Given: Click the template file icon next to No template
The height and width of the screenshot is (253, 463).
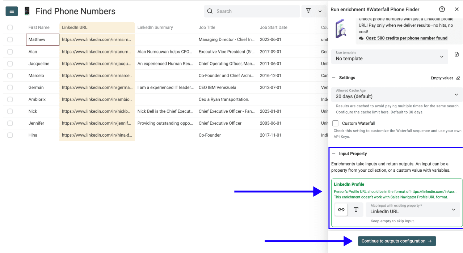Looking at the screenshot, I should pos(456,53).
